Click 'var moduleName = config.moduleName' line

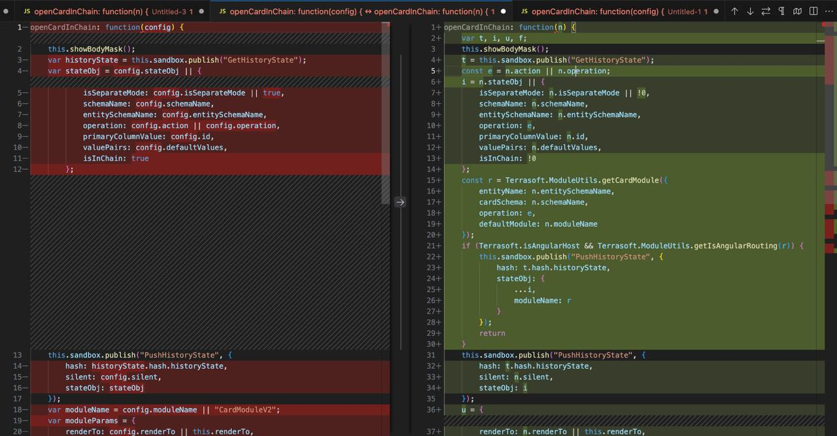pos(163,410)
